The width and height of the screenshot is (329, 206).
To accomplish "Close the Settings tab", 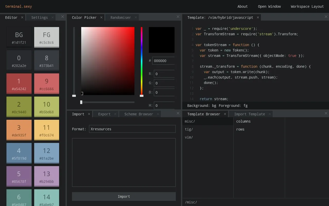I will [x=52, y=18].
